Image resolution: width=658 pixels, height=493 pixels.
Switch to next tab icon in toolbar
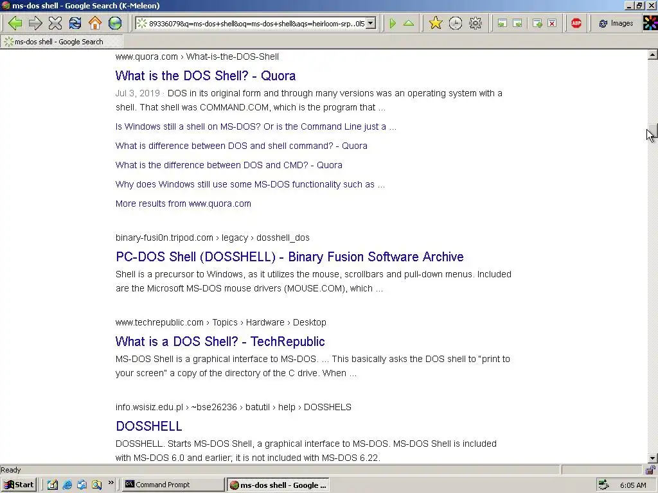point(518,24)
